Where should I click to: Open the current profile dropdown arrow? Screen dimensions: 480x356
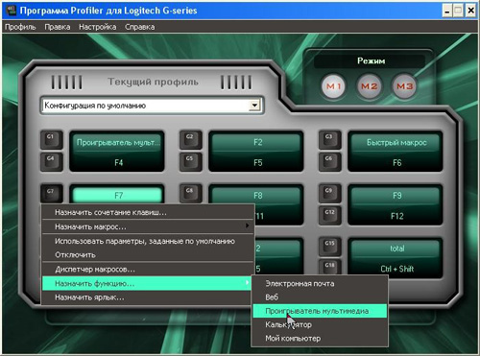coord(254,106)
